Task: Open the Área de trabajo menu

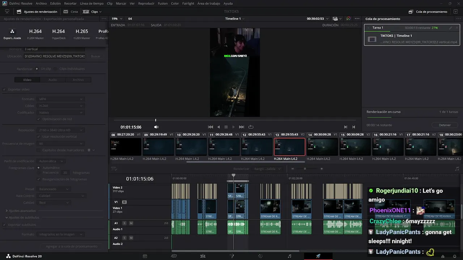Action: (209, 3)
